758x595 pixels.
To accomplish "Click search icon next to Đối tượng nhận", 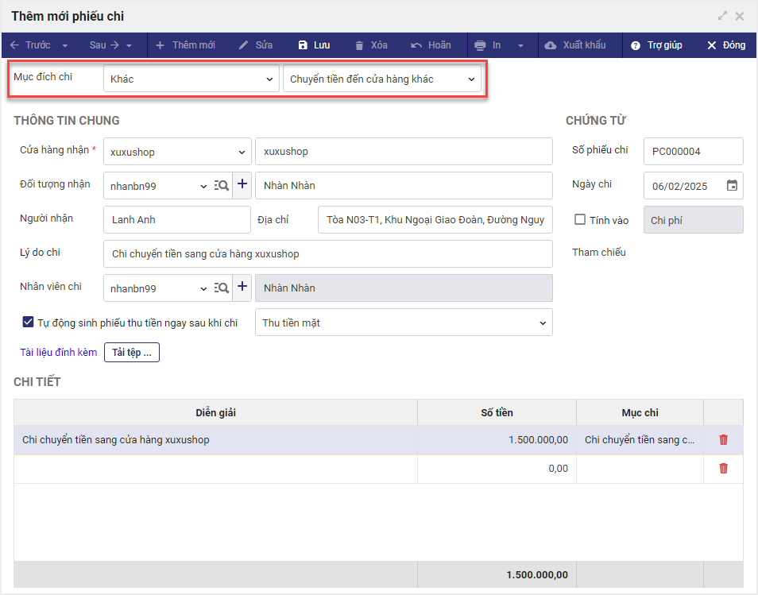I will 222,186.
